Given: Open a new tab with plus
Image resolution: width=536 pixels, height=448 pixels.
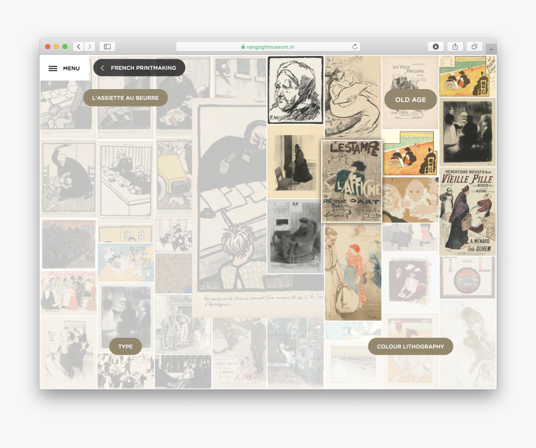Looking at the screenshot, I should 491,49.
